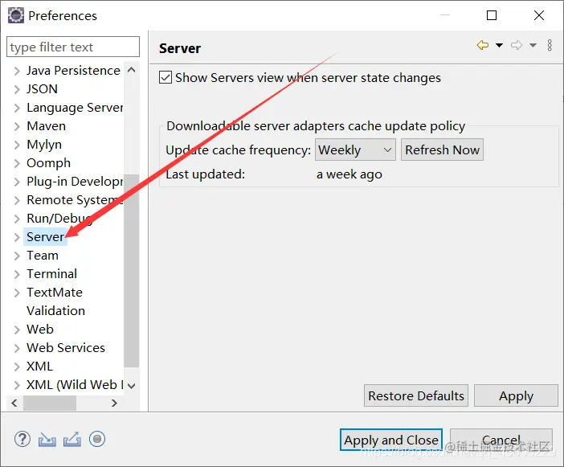Image resolution: width=564 pixels, height=467 pixels.
Task: Select the Validation tree item
Action: click(x=55, y=311)
